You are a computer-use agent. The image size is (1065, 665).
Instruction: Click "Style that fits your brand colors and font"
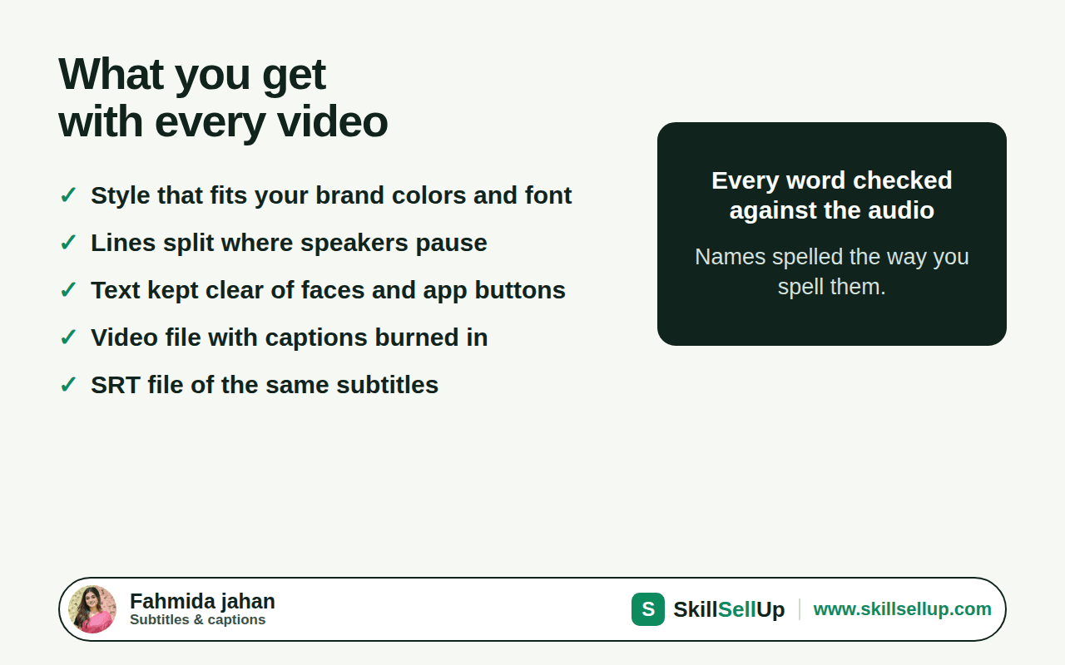331,195
